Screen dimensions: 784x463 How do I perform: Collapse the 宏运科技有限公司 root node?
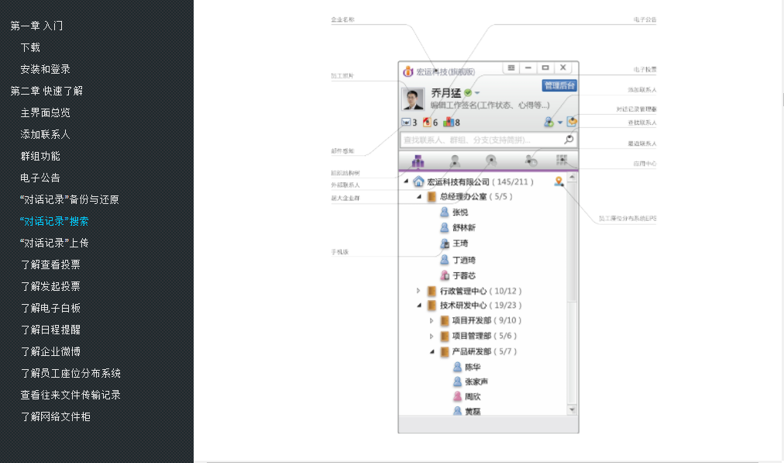[x=406, y=181]
